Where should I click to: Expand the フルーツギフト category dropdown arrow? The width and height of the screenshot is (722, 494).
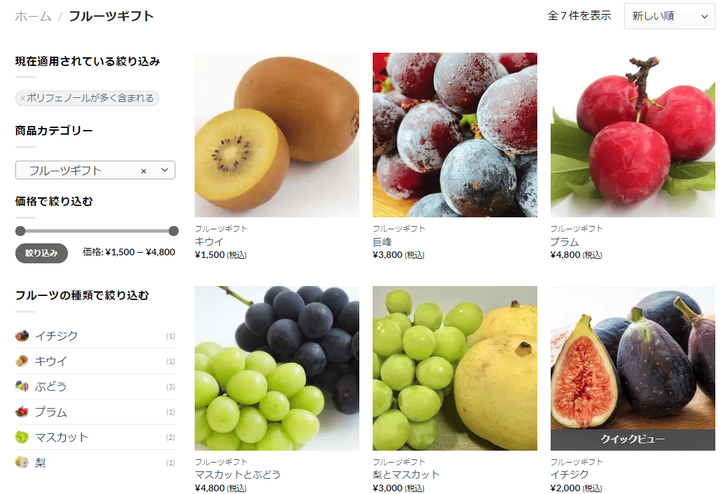pos(165,171)
